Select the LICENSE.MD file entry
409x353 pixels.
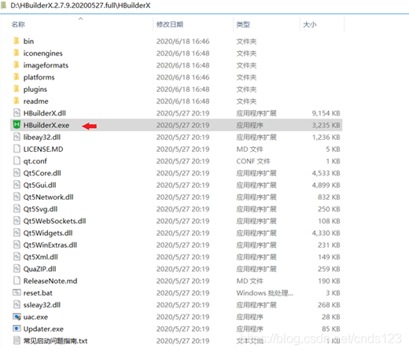(x=43, y=149)
